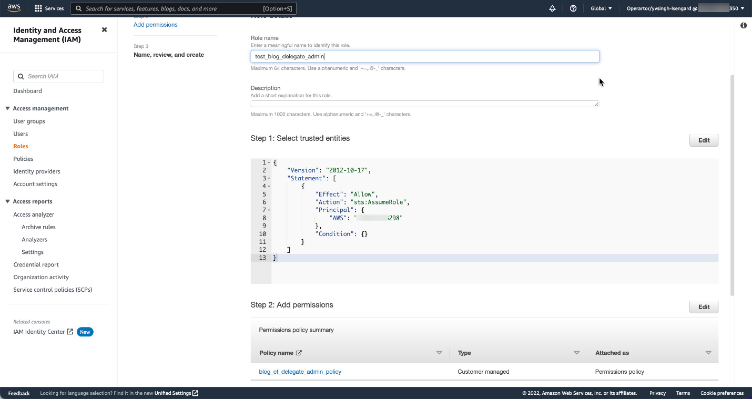752x399 pixels.
Task: Collapse the Access management section
Action: coord(7,108)
